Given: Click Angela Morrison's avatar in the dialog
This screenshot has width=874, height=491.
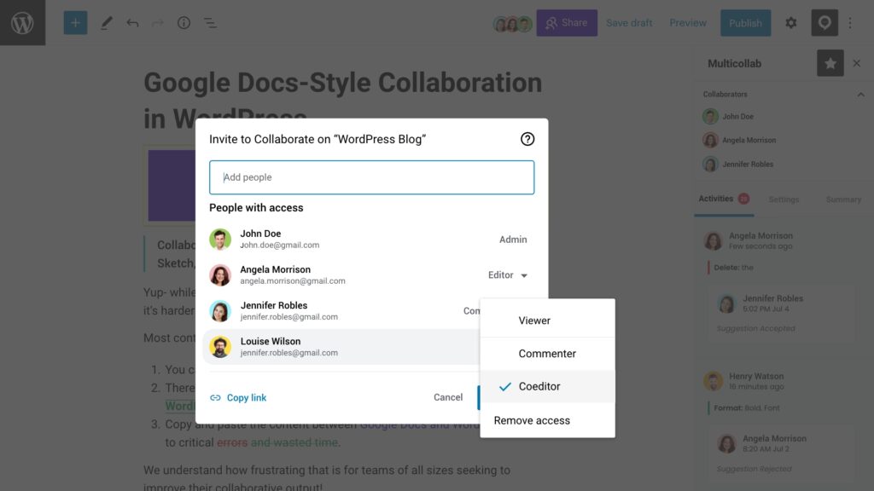Looking at the screenshot, I should (x=220, y=275).
